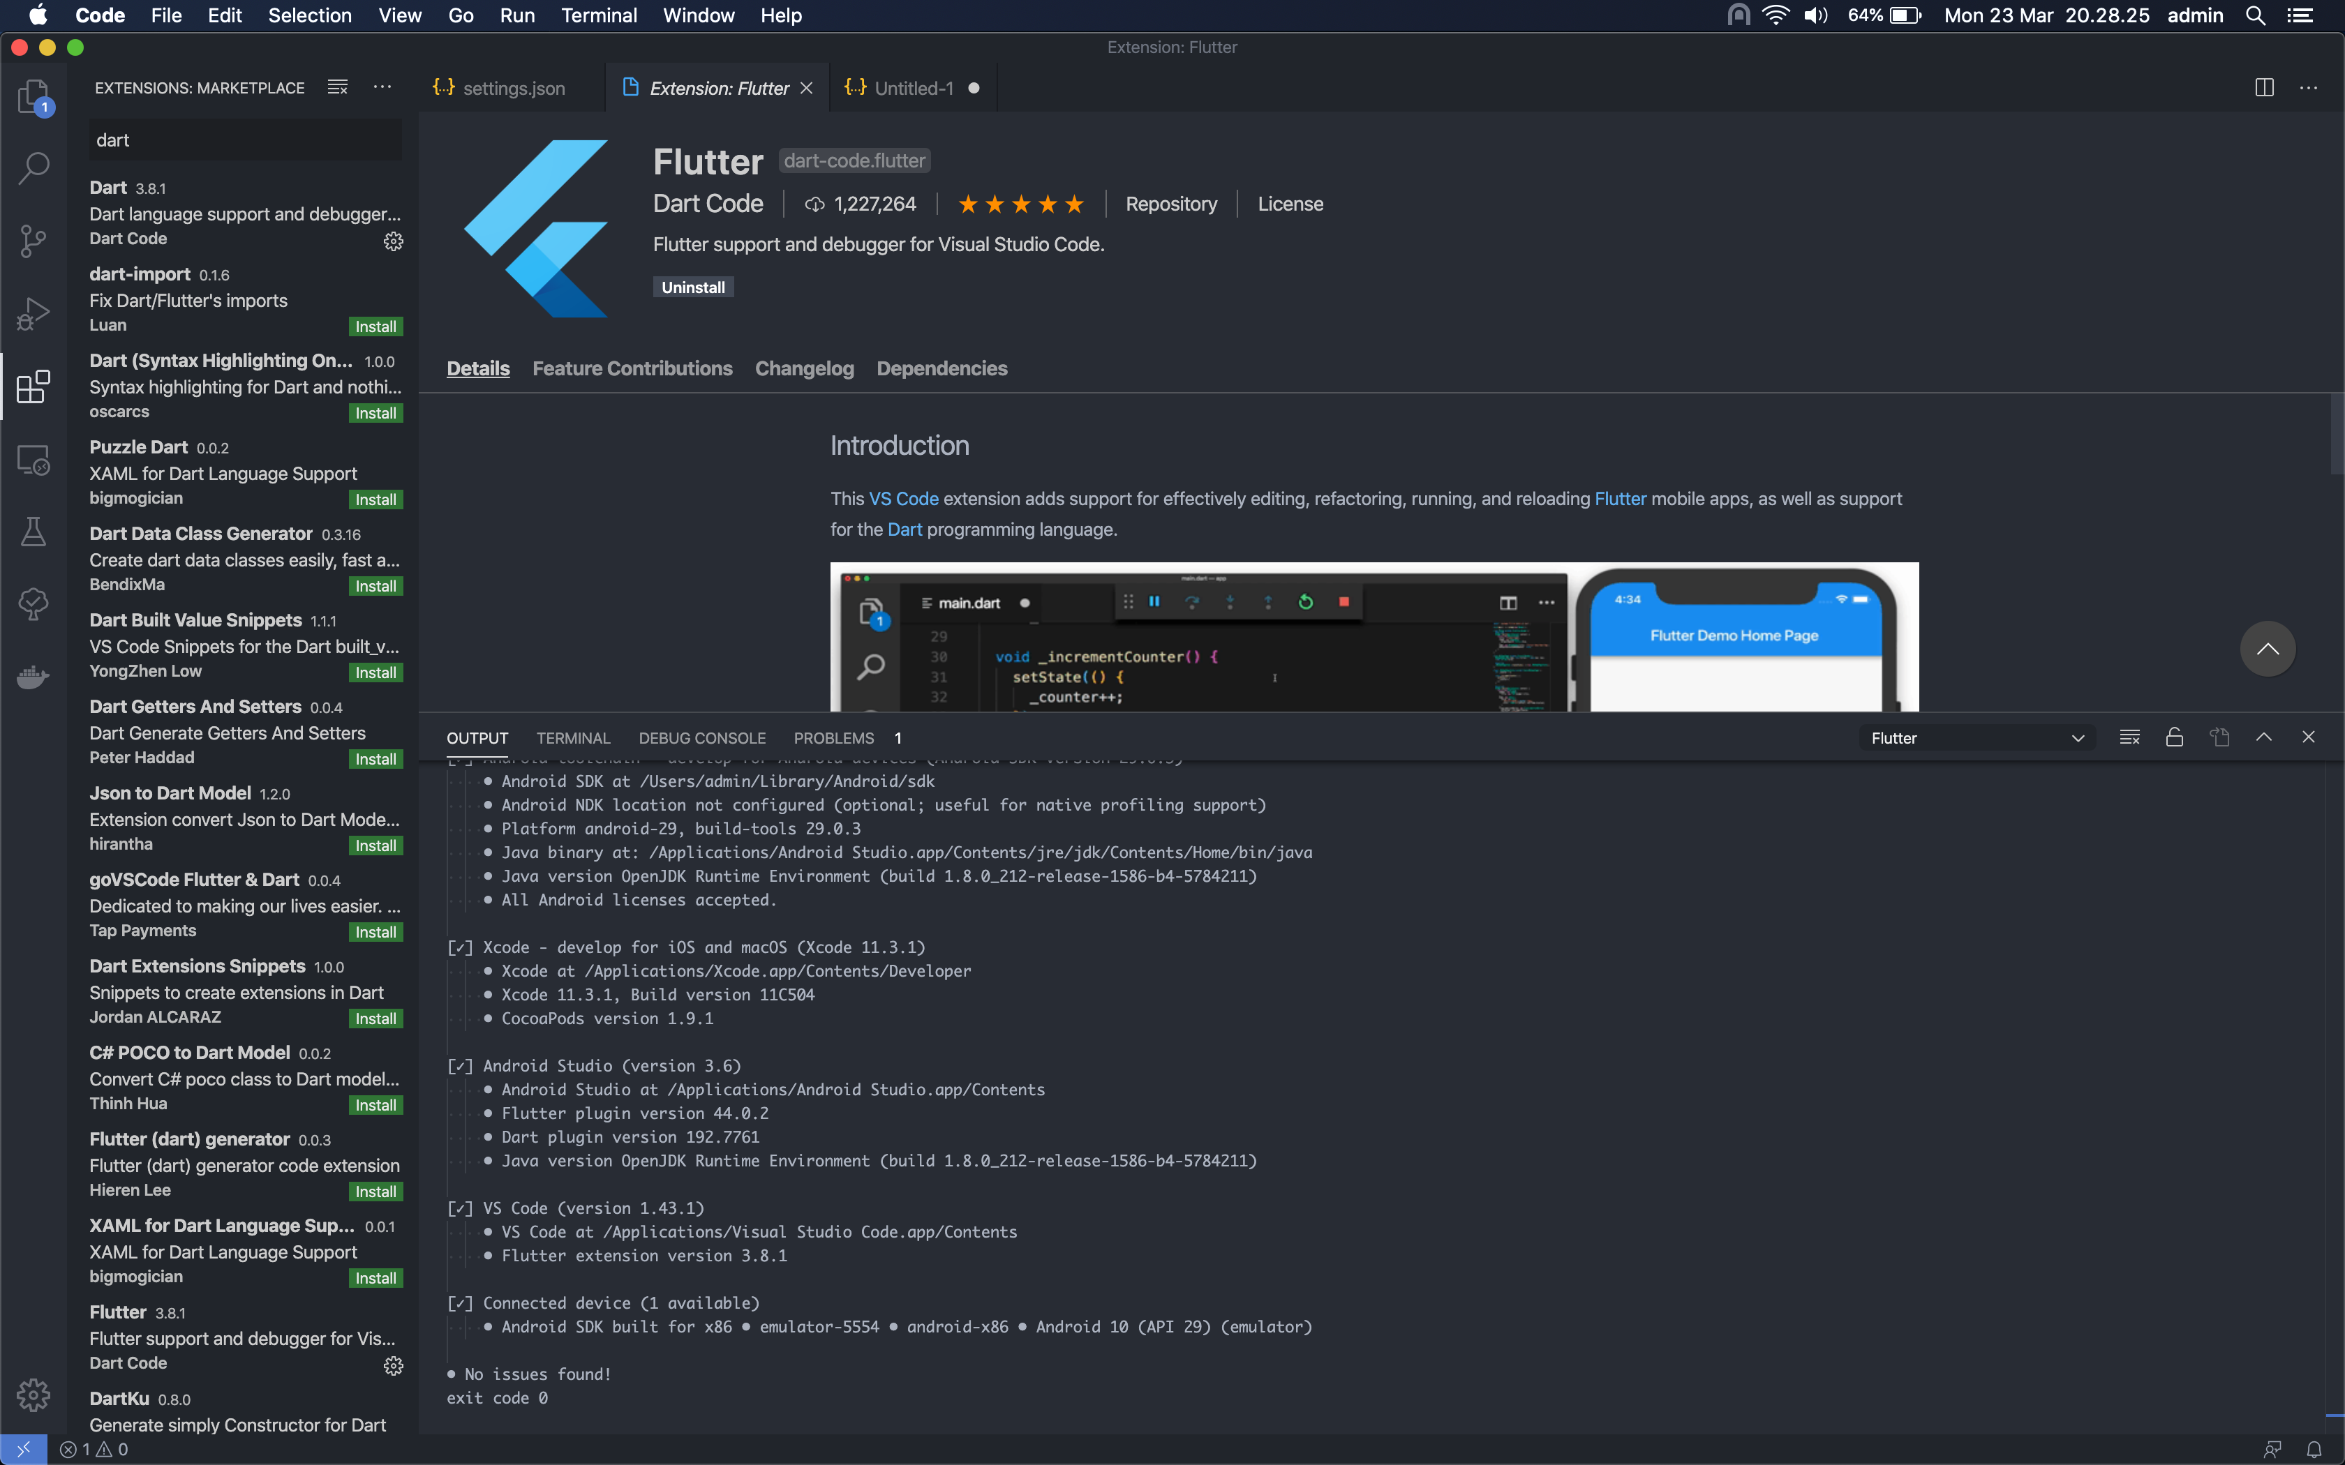Open the Search view in activity bar

[x=34, y=167]
